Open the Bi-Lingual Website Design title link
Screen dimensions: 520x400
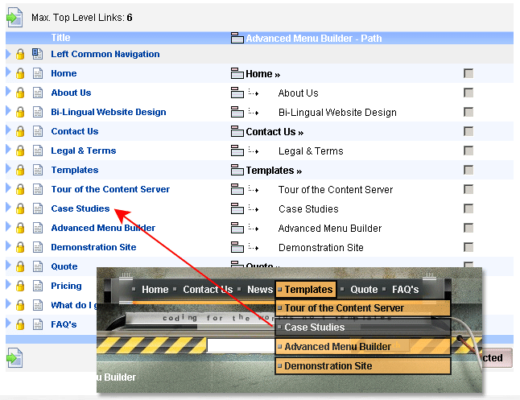[109, 112]
